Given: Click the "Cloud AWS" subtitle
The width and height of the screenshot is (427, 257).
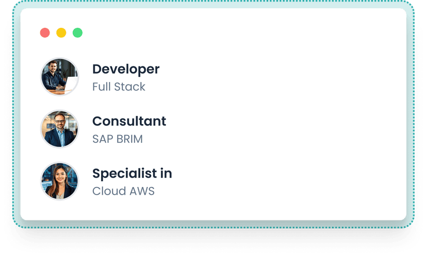Looking at the screenshot, I should coord(123,191).
